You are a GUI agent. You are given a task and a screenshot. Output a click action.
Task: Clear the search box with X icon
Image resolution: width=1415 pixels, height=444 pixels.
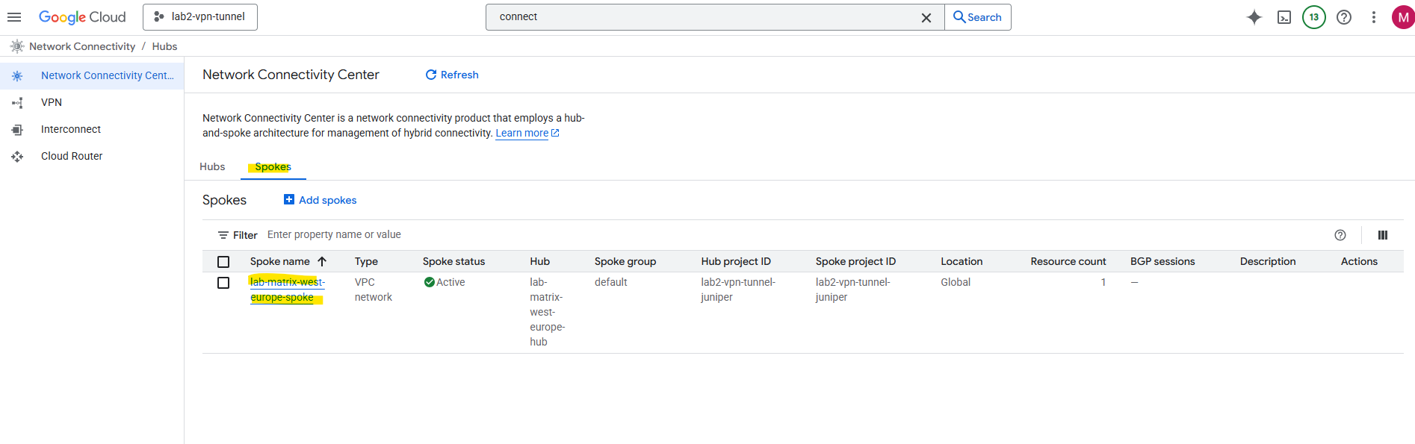(x=926, y=17)
